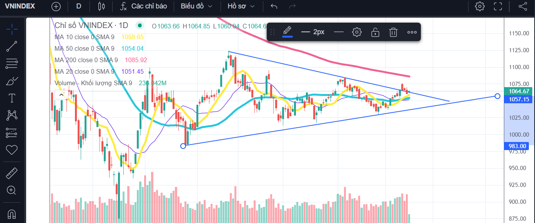Toggle the lock on the selected drawing
The width and height of the screenshot is (535, 223).
click(x=375, y=32)
